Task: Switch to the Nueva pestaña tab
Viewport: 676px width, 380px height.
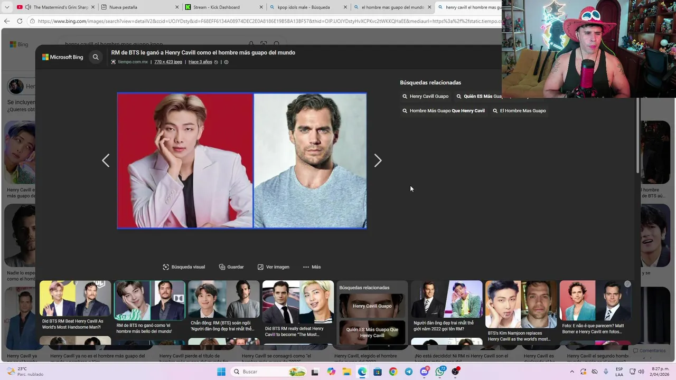Action: [x=140, y=7]
